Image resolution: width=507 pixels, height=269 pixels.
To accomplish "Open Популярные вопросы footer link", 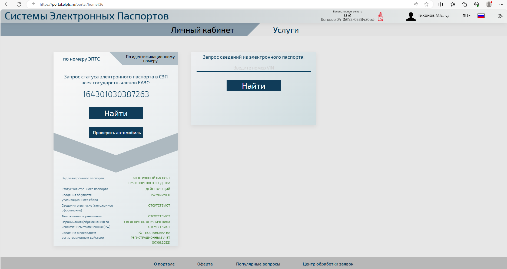I will (258, 264).
